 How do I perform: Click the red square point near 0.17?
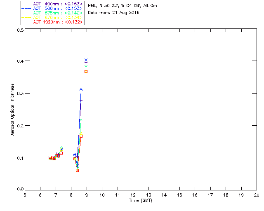[x=81, y=136]
